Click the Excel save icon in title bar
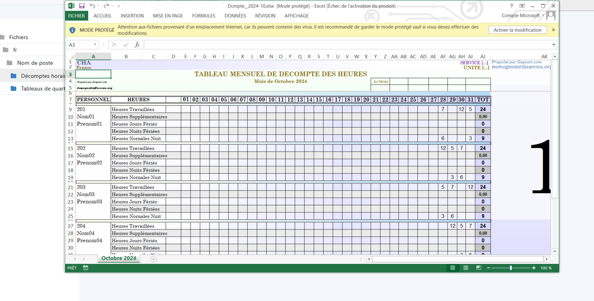594x301 pixels. 82,6
